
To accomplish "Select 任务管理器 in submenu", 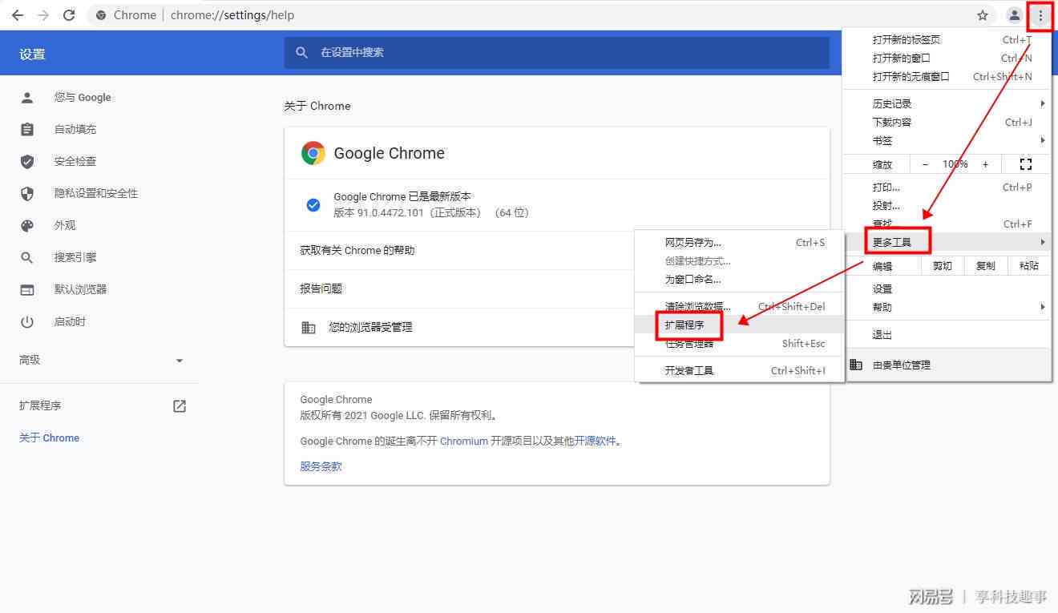I will click(x=739, y=344).
